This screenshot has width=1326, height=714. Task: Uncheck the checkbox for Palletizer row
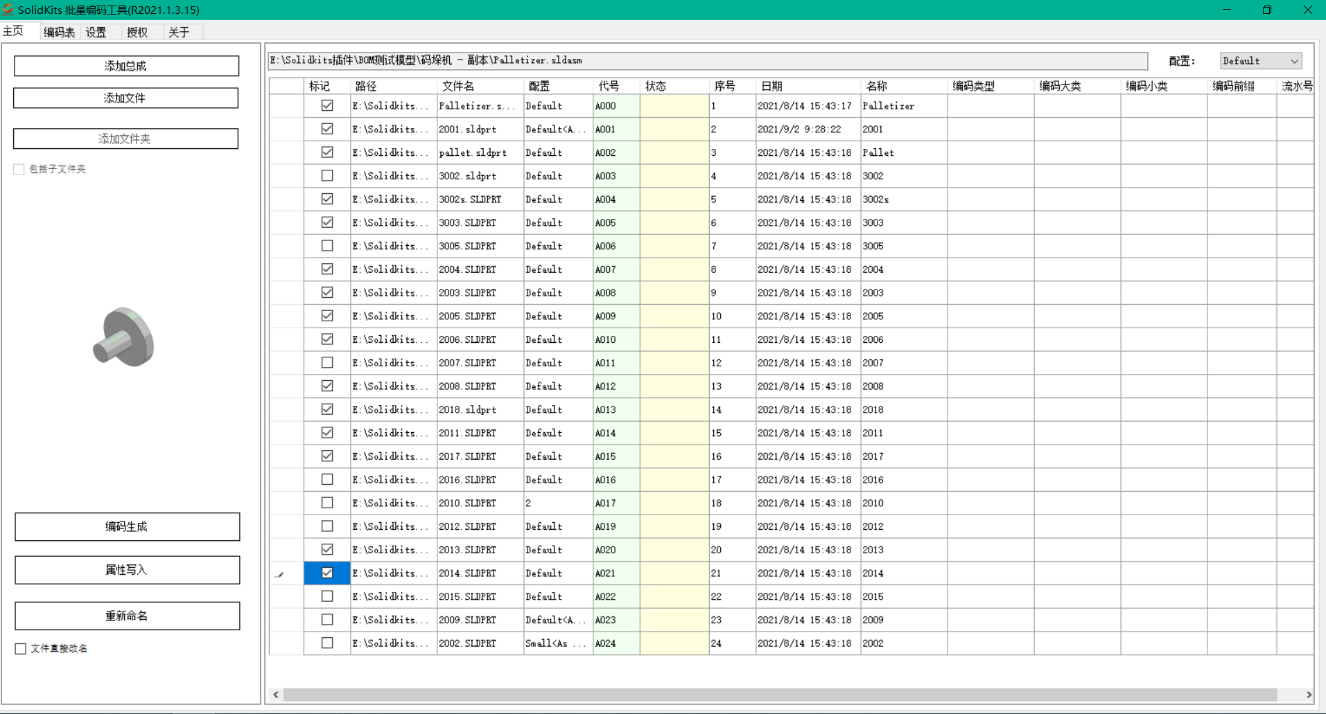327,106
